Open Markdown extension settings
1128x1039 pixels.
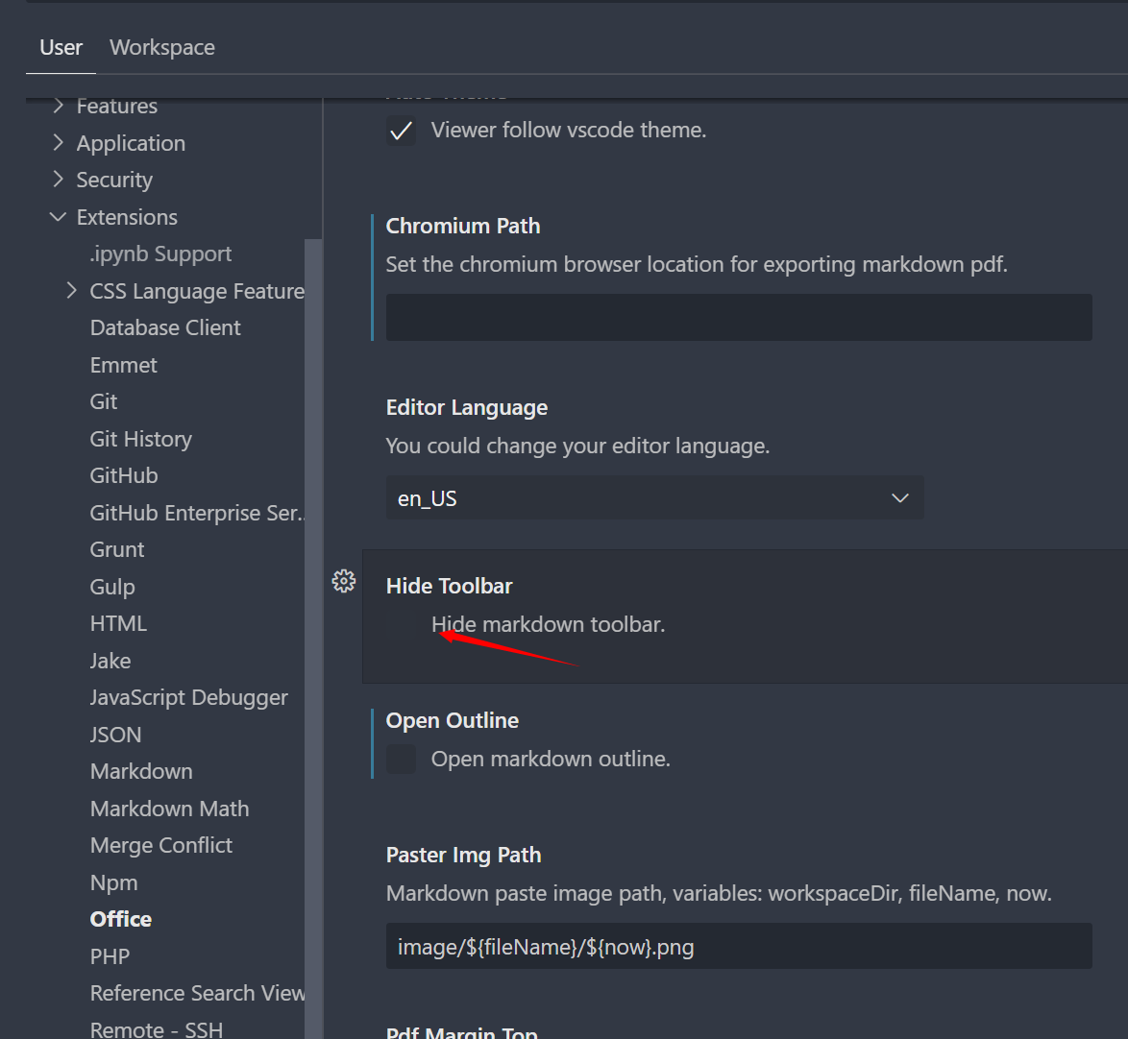[x=141, y=771]
